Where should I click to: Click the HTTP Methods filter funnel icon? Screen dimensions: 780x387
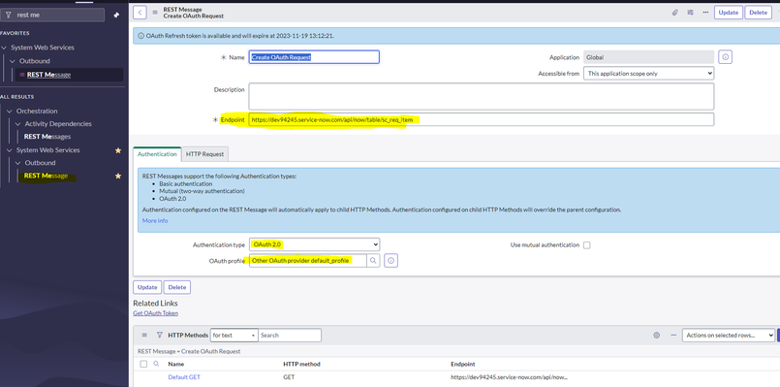click(159, 336)
